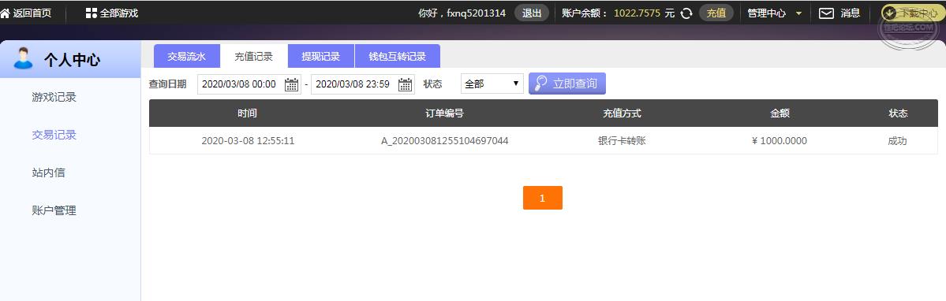946x301 pixels.
Task: Open the start date calendar icon
Action: [x=291, y=84]
